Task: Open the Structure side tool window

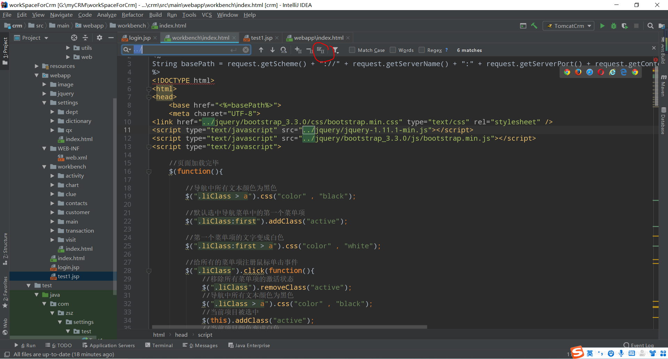Action: tap(5, 249)
